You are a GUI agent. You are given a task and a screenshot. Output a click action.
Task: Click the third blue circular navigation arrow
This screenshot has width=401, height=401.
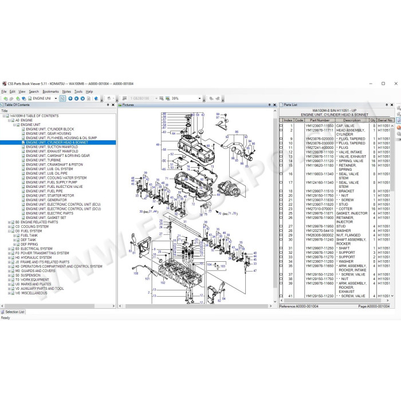[x=82, y=99]
